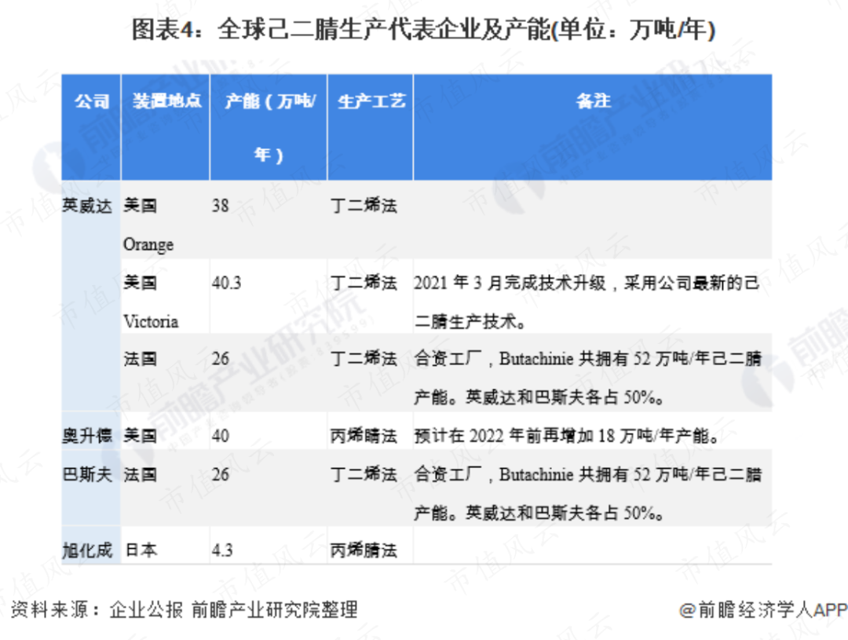This screenshot has width=848, height=640.
Task: Select the capacity value 38
Action: [x=221, y=206]
